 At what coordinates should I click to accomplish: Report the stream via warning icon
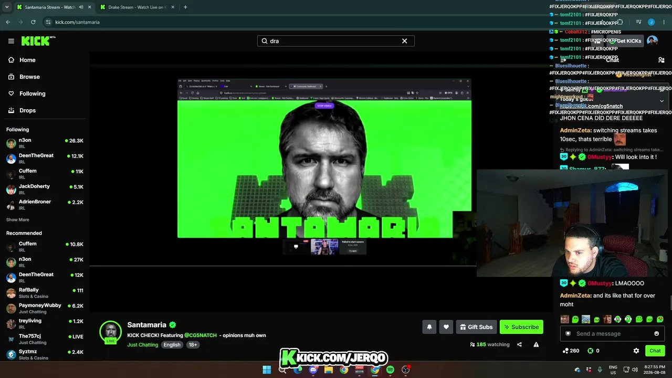point(536,344)
